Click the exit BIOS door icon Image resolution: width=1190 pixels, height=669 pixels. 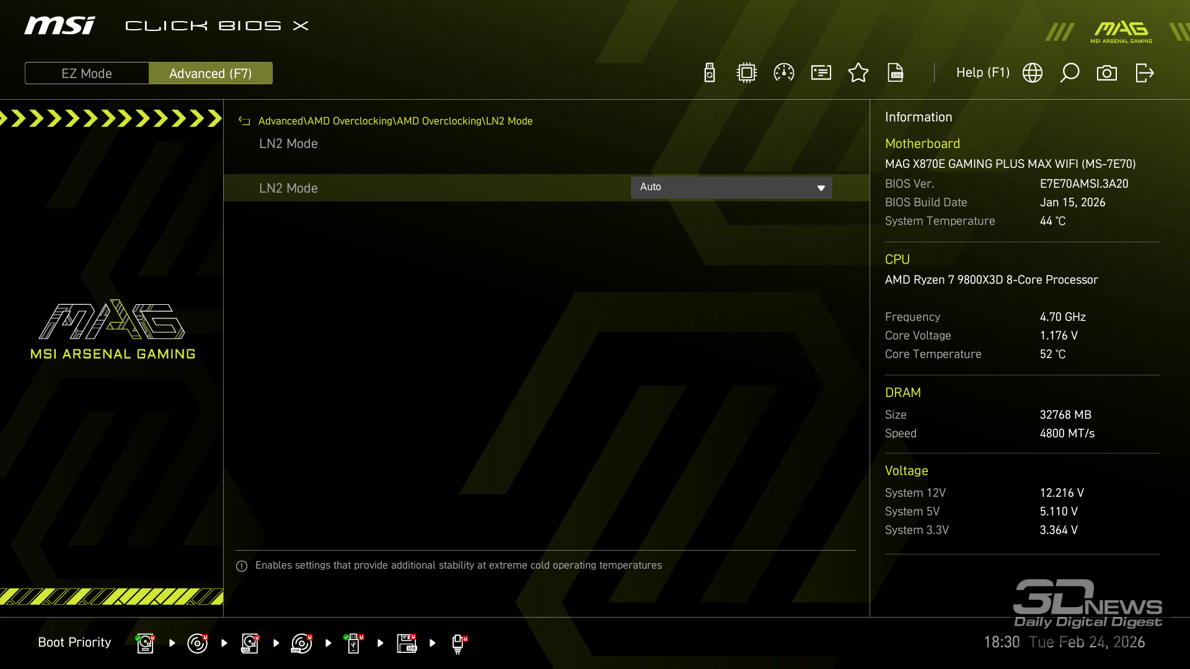(x=1145, y=73)
